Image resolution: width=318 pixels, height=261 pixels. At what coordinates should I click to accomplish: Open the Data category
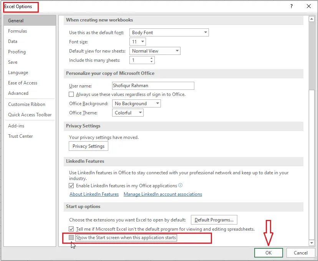tap(30, 41)
